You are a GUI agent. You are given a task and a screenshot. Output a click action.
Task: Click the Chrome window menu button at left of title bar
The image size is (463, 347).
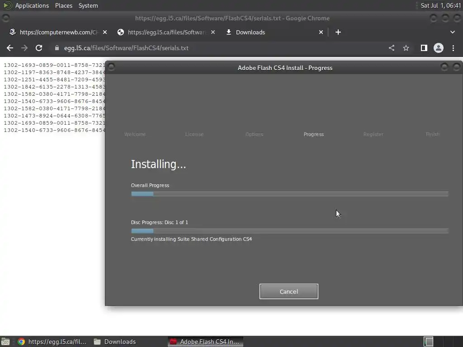(5, 18)
